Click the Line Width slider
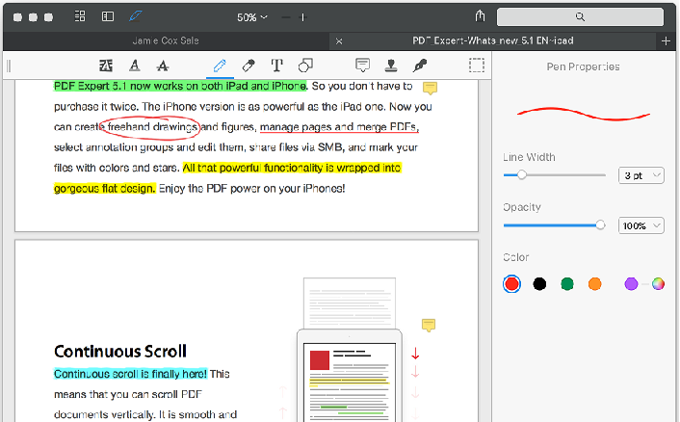Viewport: 680px width, 422px height. [554, 175]
